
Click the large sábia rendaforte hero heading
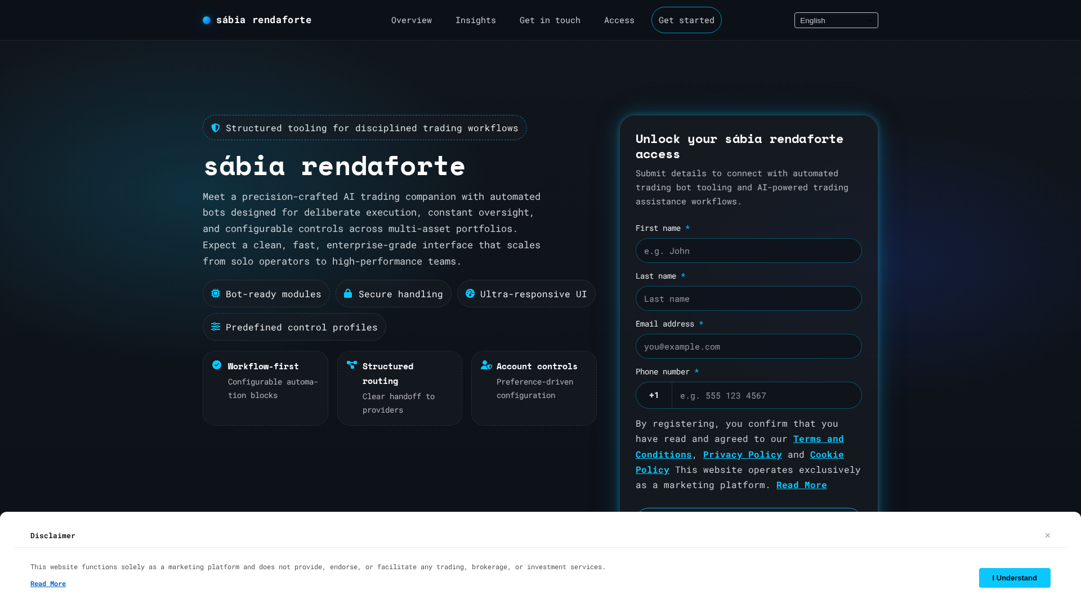[334, 166]
